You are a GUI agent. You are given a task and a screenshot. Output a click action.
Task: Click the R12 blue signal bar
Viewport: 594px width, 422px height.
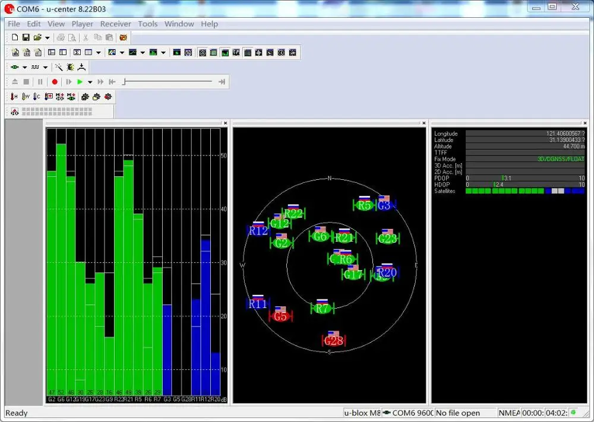[206, 318]
